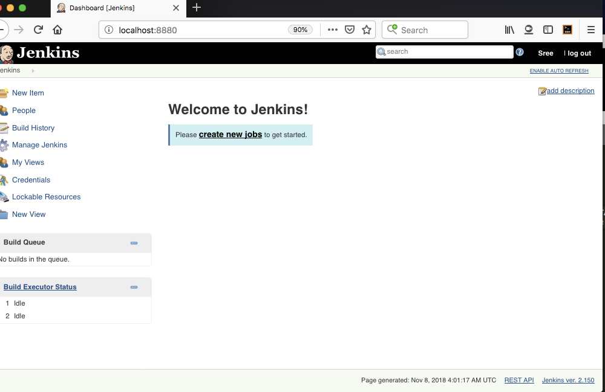
Task: Focus the Jenkins search box
Action: point(445,51)
